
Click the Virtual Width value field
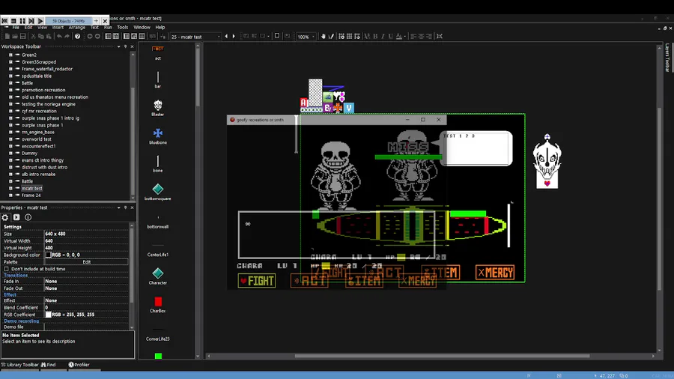86,241
